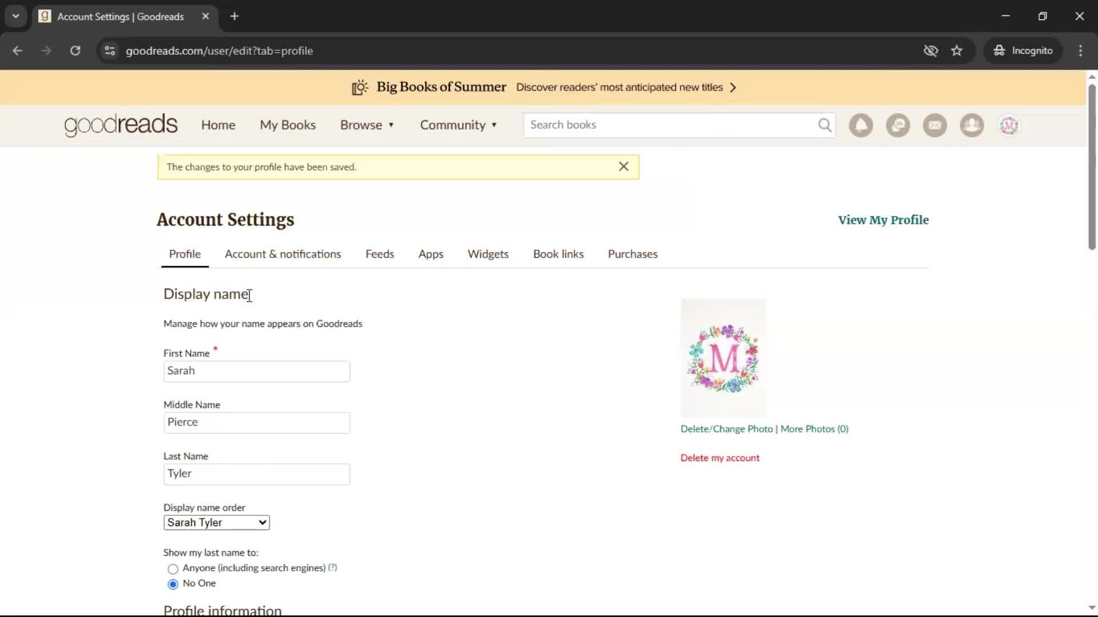Open the site information icon in the address bar

pos(110,51)
